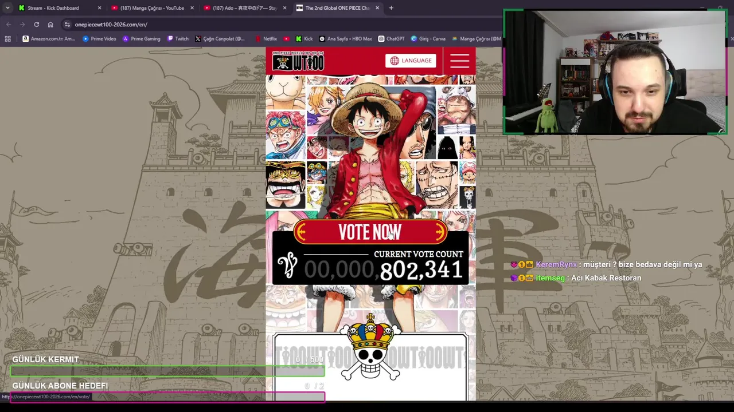Click the streamer webcam overlay

tap(615, 72)
